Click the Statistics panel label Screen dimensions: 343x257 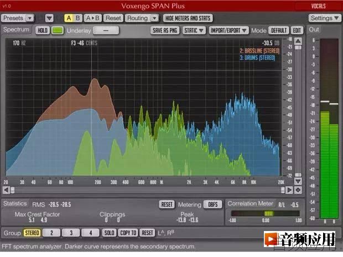pyautogui.click(x=15, y=204)
